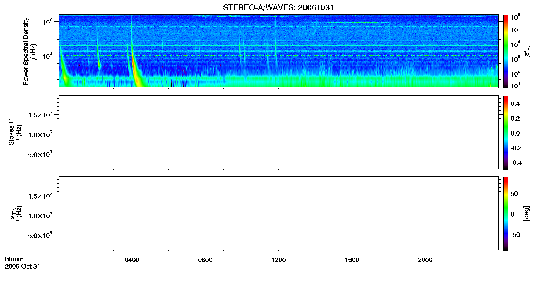This screenshot has width=557, height=287.
Task: Click the power spectral density colorbar
Action: tap(506, 51)
